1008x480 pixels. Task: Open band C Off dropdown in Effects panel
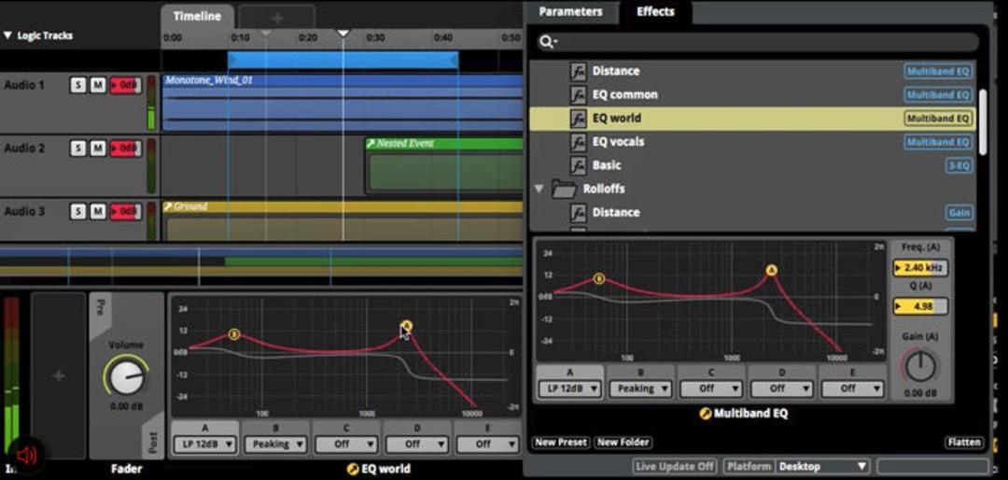click(x=711, y=388)
